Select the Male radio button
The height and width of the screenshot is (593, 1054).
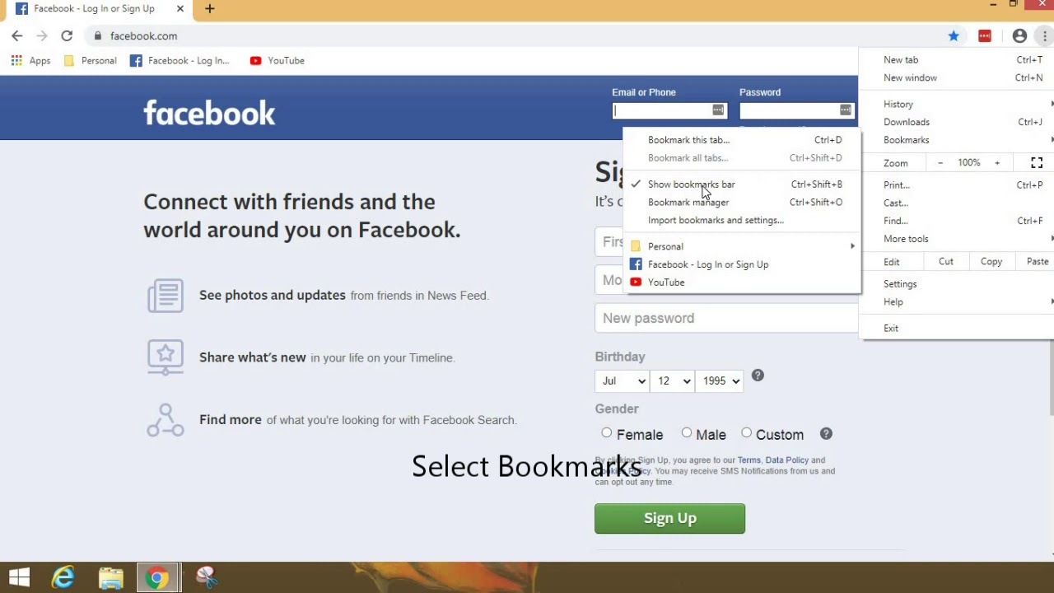pyautogui.click(x=687, y=432)
